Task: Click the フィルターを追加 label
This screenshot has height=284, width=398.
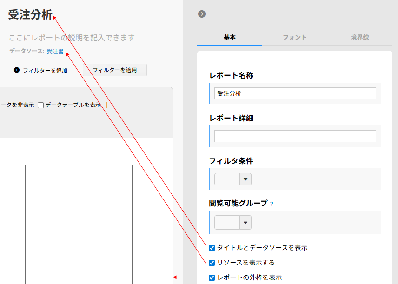Action: point(45,71)
